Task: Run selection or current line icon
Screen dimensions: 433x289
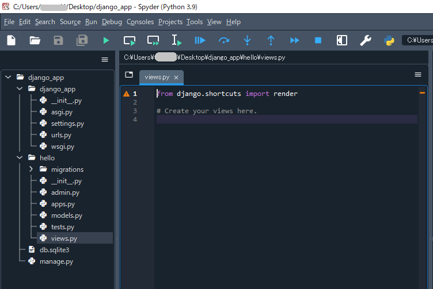Action: [176, 40]
